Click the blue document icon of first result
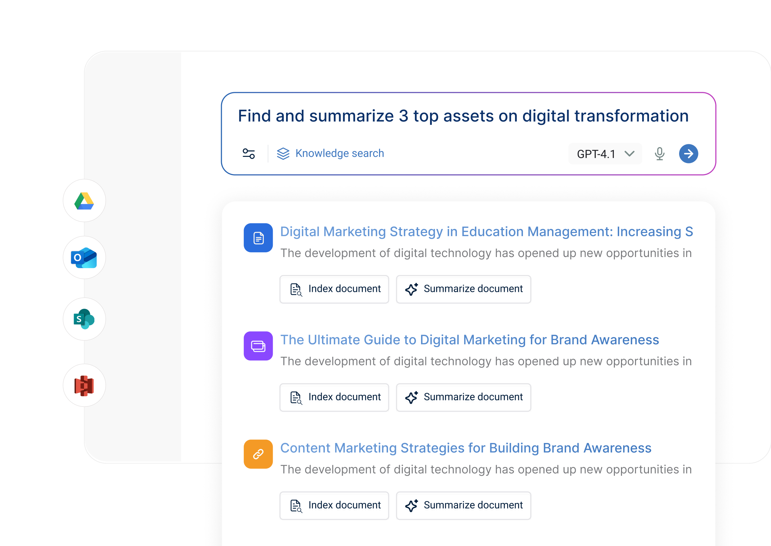 click(258, 238)
